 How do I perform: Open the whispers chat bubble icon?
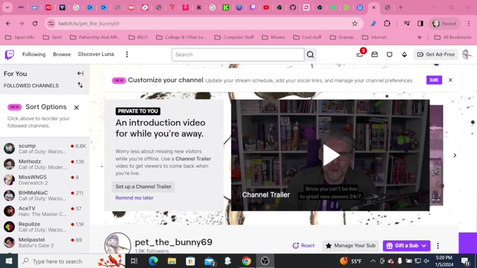pyautogui.click(x=389, y=54)
